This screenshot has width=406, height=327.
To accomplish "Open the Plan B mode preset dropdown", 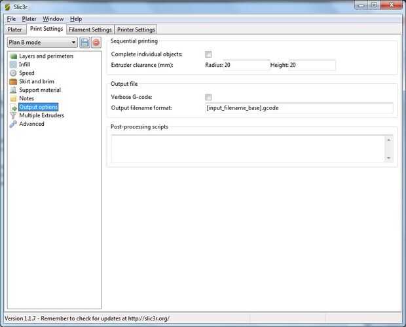I will [x=43, y=43].
